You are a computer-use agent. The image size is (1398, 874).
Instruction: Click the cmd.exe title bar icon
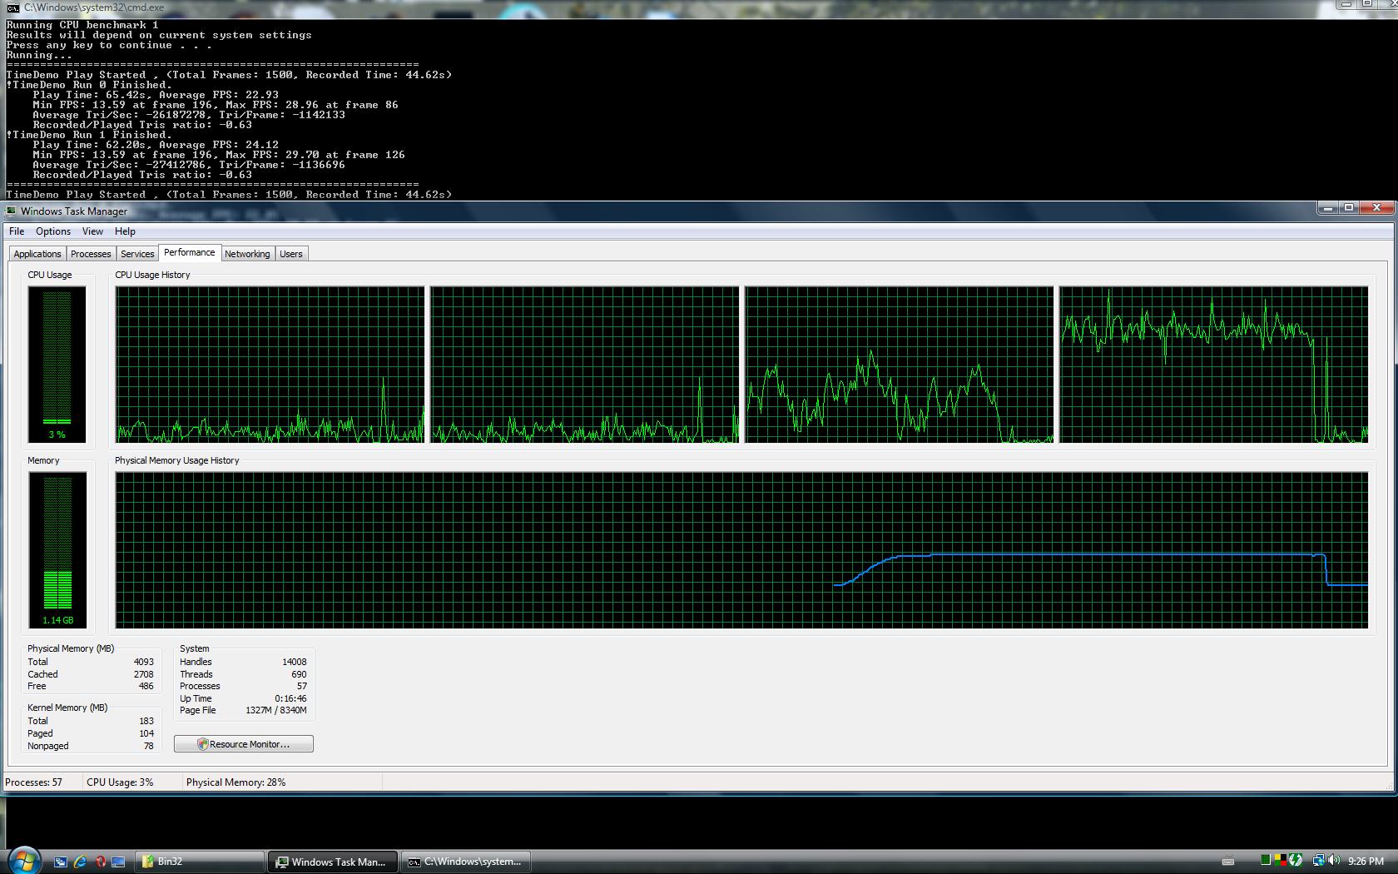(x=12, y=7)
